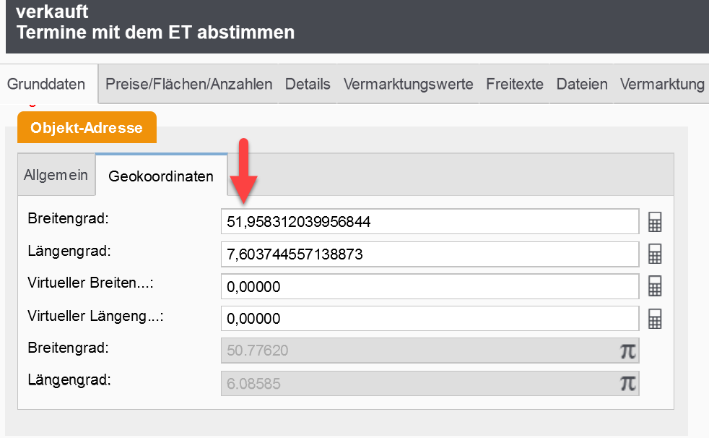Open the Freitexte tab
The width and height of the screenshot is (709, 438).
pyautogui.click(x=514, y=85)
